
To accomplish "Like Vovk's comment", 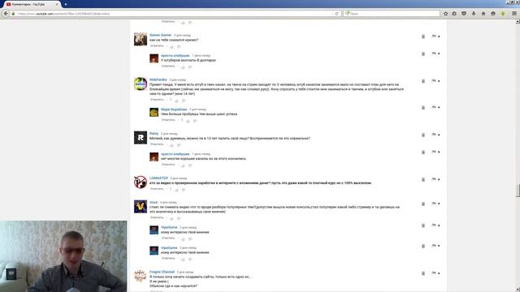I will 171,218.
